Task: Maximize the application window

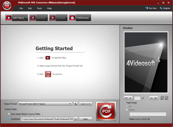Action: pyautogui.click(x=163, y=3)
